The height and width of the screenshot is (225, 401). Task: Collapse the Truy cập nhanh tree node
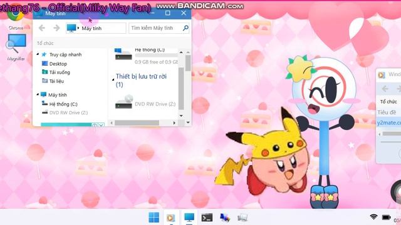38,54
